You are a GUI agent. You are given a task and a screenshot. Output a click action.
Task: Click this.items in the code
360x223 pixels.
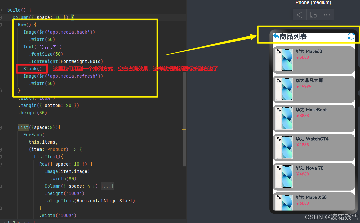[x=43, y=142]
